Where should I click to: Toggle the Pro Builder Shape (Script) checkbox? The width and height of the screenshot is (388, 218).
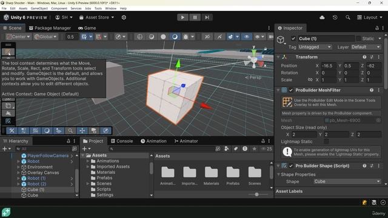click(291, 166)
